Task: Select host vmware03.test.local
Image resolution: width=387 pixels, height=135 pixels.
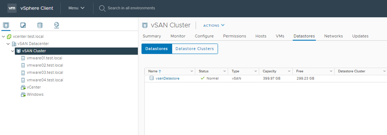Action: tap(45, 73)
